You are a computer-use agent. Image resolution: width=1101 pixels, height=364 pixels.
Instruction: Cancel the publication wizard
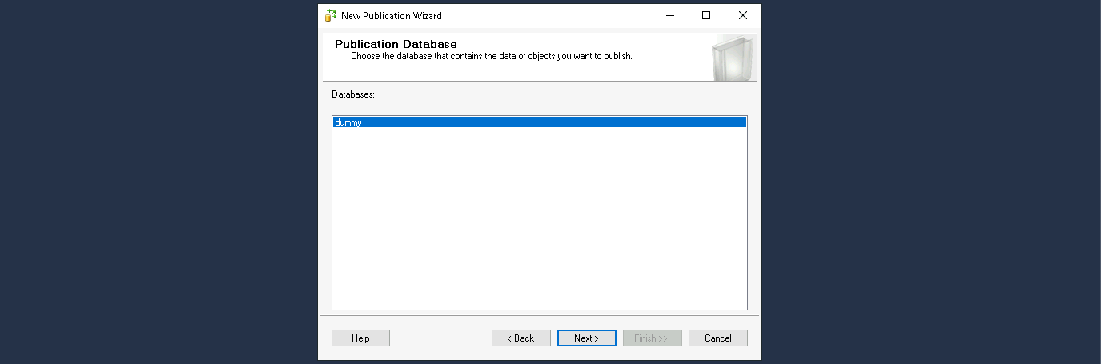(x=717, y=338)
